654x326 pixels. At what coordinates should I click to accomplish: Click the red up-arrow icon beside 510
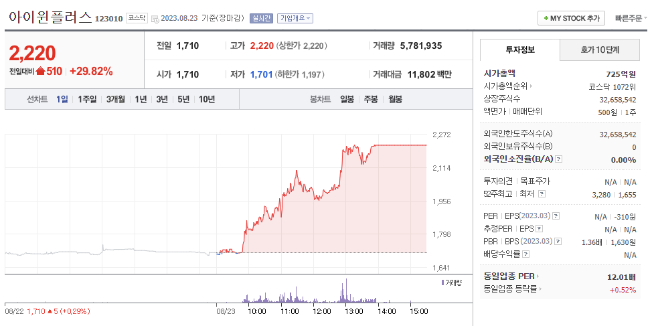coord(40,71)
